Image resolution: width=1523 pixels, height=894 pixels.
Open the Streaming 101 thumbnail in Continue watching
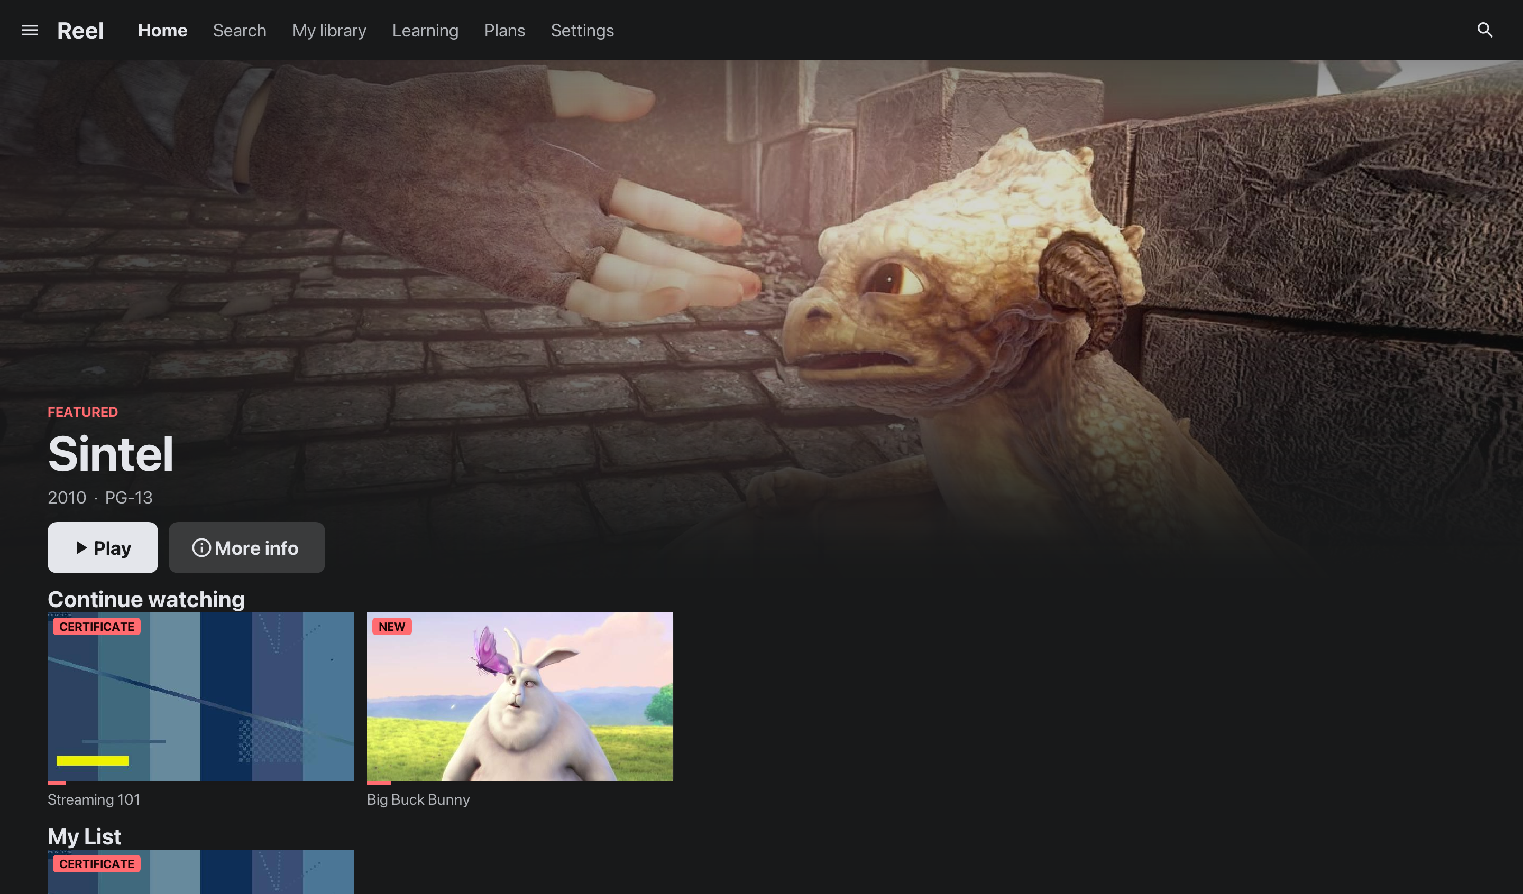200,696
